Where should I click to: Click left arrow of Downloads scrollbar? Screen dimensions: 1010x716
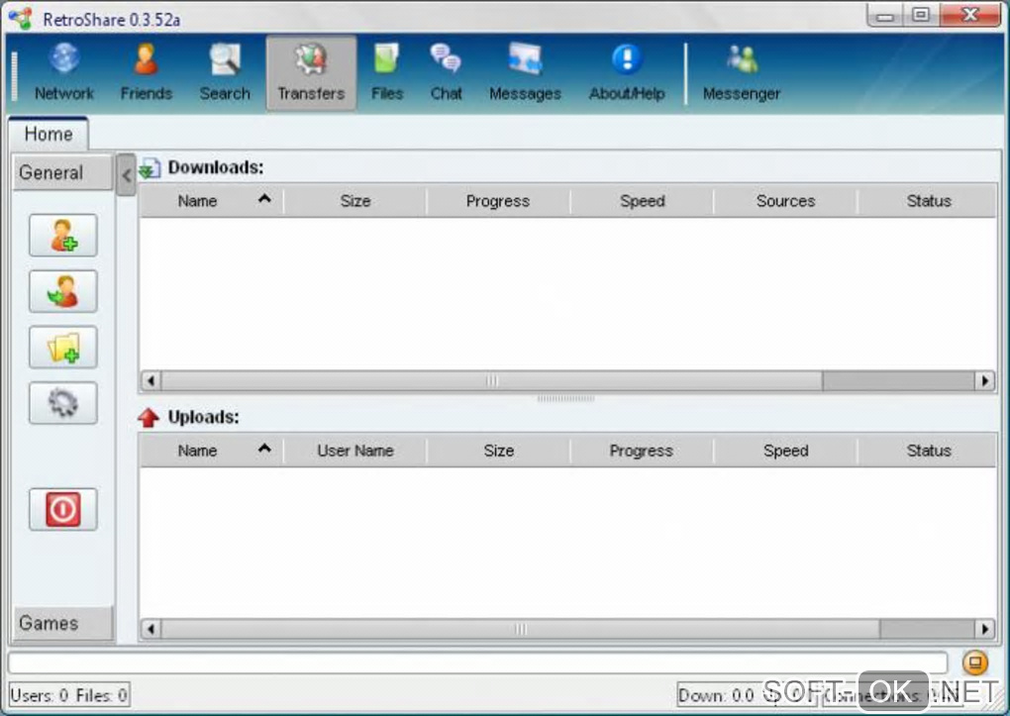(x=151, y=381)
